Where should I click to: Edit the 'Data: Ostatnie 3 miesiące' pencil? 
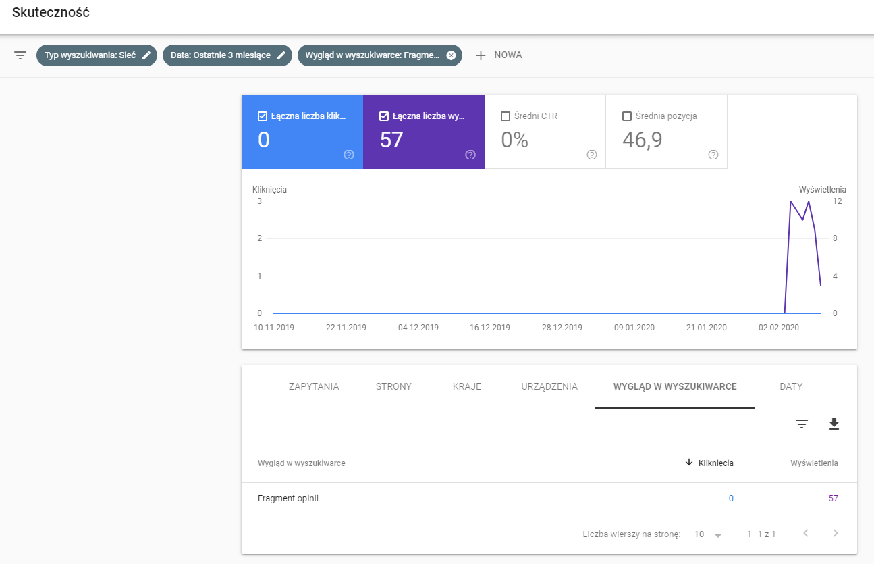click(281, 55)
